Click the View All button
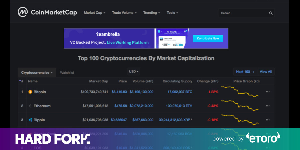Viewport: 300px width, 150px height. (x=266, y=72)
